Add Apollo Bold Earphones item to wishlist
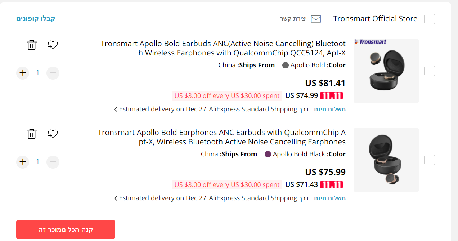 coord(53,134)
